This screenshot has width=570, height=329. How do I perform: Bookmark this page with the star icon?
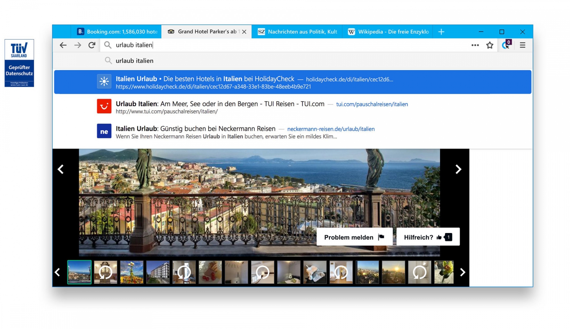tap(490, 45)
